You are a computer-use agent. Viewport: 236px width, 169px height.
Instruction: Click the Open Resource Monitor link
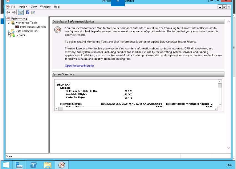(x=80, y=66)
